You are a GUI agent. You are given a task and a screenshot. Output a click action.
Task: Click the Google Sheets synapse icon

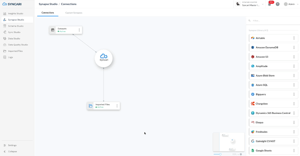tap(253, 150)
